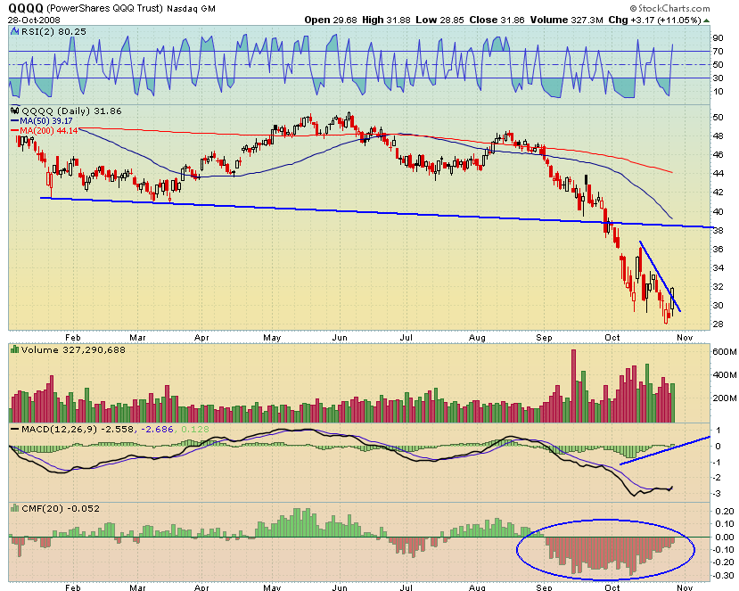
Task: Click the QQQQ (Daily) 31.86 legend
Action: tap(71, 111)
